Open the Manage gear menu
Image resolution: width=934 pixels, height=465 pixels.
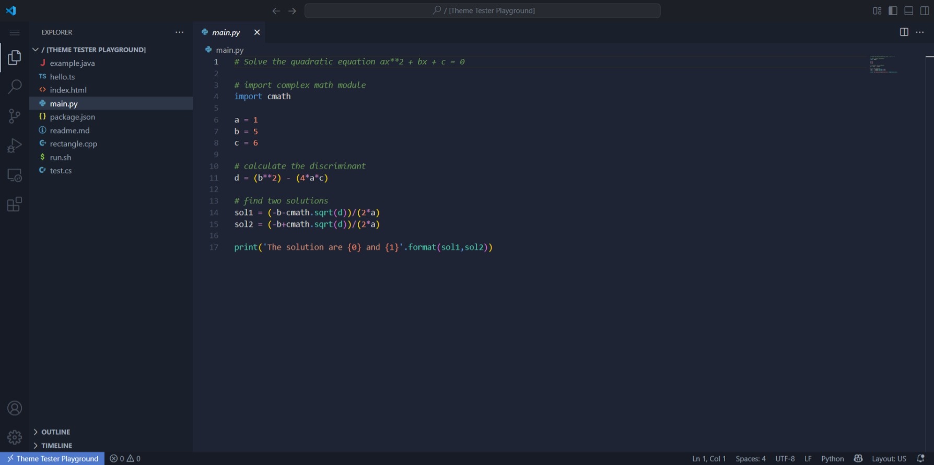[x=15, y=437]
